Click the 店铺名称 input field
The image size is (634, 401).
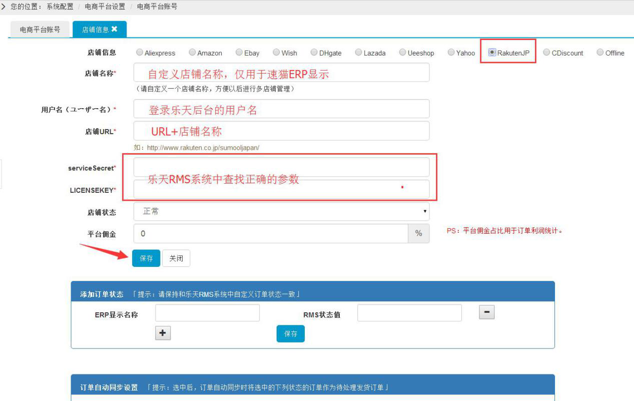pos(281,73)
